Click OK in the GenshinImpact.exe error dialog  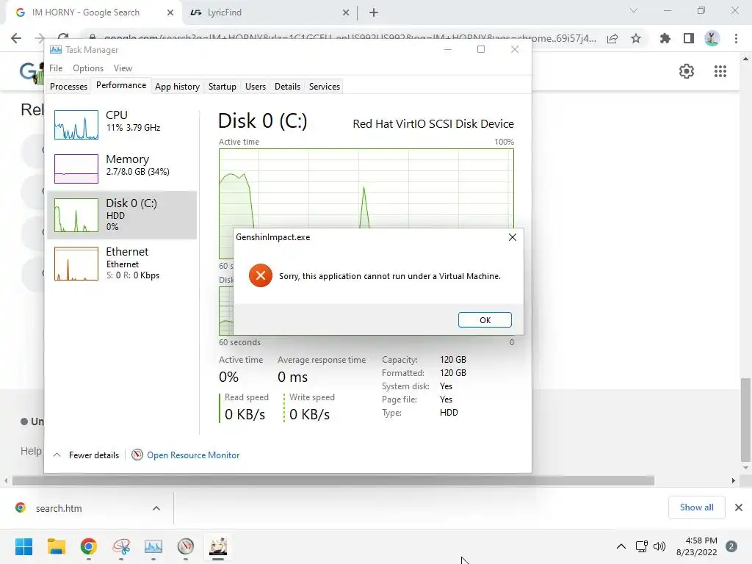[x=485, y=320]
